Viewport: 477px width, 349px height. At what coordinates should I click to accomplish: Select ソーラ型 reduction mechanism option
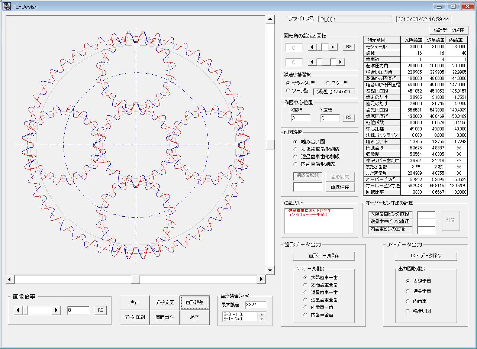click(288, 91)
